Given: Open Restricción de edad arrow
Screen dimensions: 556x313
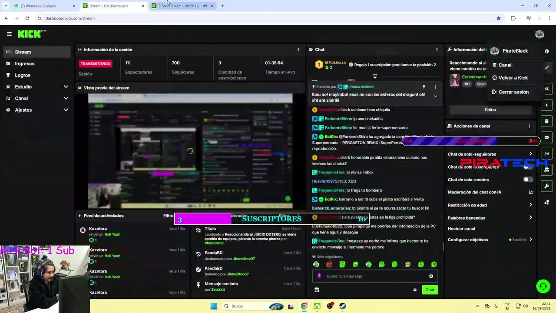Looking at the screenshot, I should 530,205.
